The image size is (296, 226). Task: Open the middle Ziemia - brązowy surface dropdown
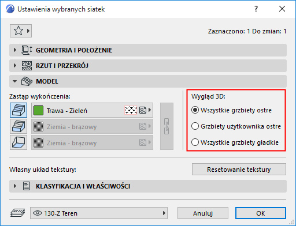[92, 126]
